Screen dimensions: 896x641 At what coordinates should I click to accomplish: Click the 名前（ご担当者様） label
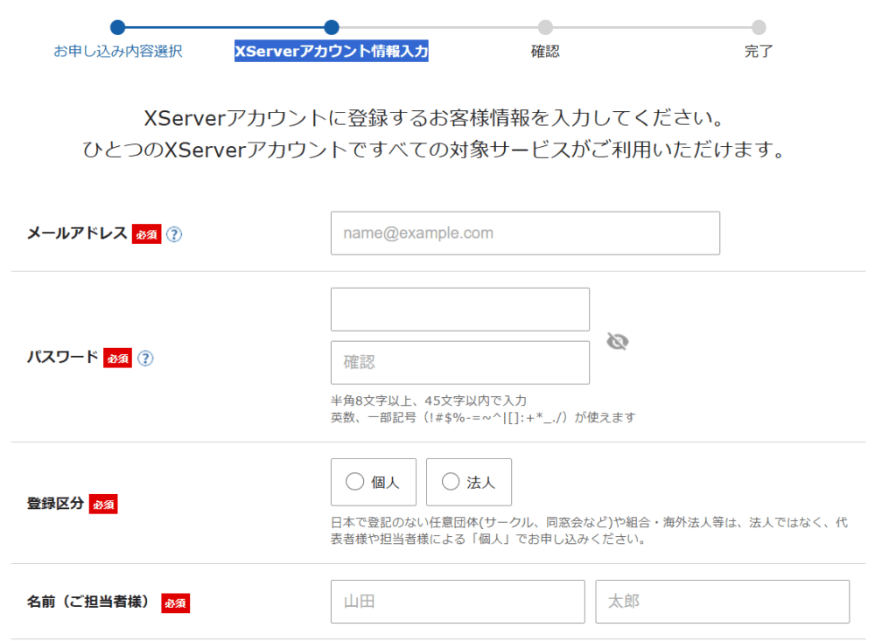coord(91,602)
